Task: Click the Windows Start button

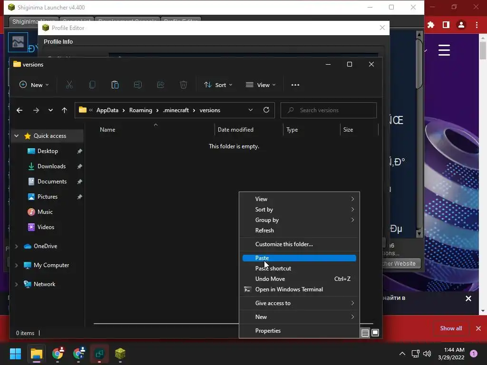Action: pyautogui.click(x=15, y=354)
